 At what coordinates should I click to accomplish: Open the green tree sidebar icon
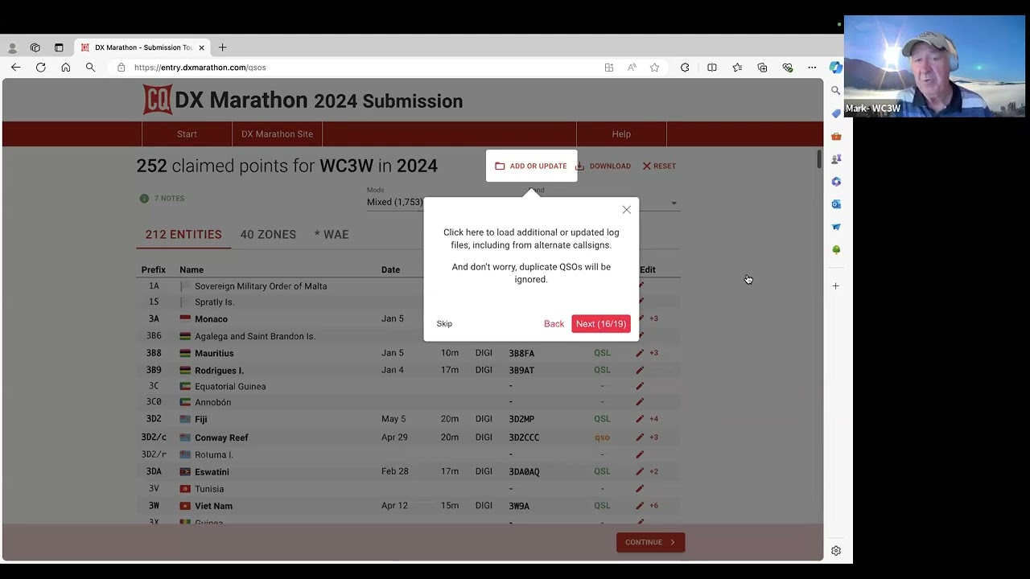coord(836,250)
